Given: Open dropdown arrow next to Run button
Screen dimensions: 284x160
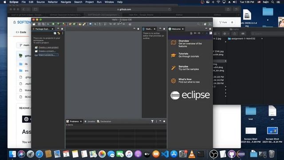Looking at the screenshot, I should coord(55,24).
